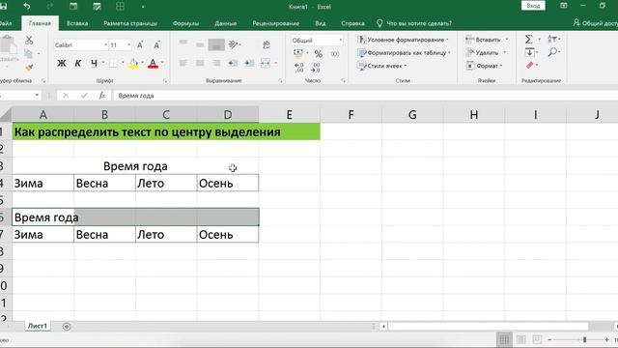This screenshot has width=618, height=348.
Task: Decrease the font size
Action: coord(156,45)
